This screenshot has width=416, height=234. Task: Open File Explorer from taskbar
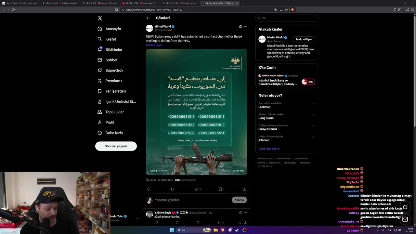point(216,230)
